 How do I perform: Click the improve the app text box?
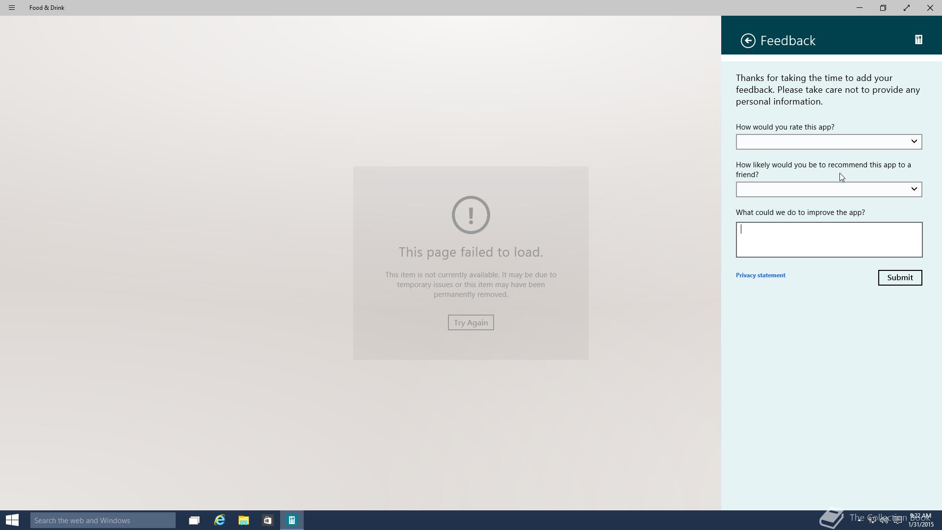829,239
